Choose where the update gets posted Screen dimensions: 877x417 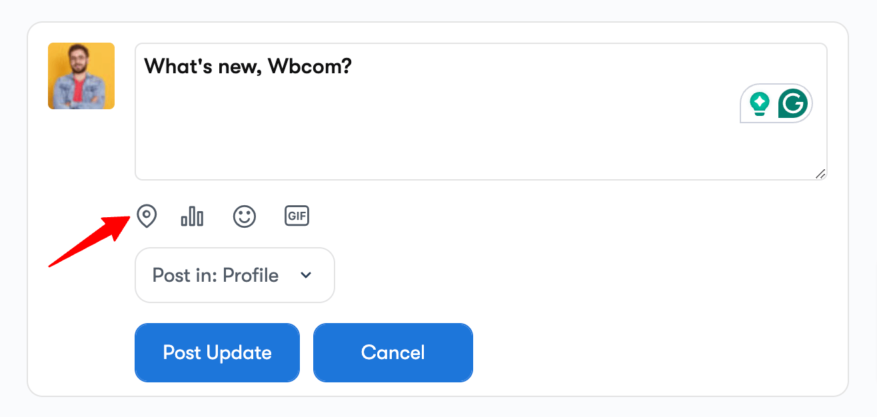(x=235, y=275)
